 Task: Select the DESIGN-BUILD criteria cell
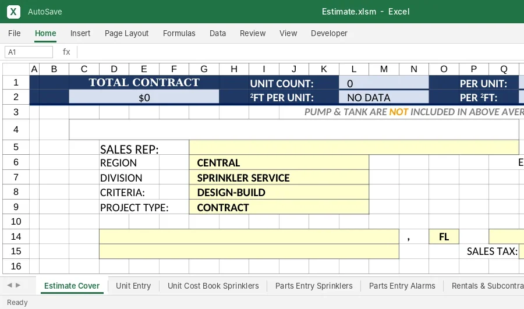tap(279, 192)
